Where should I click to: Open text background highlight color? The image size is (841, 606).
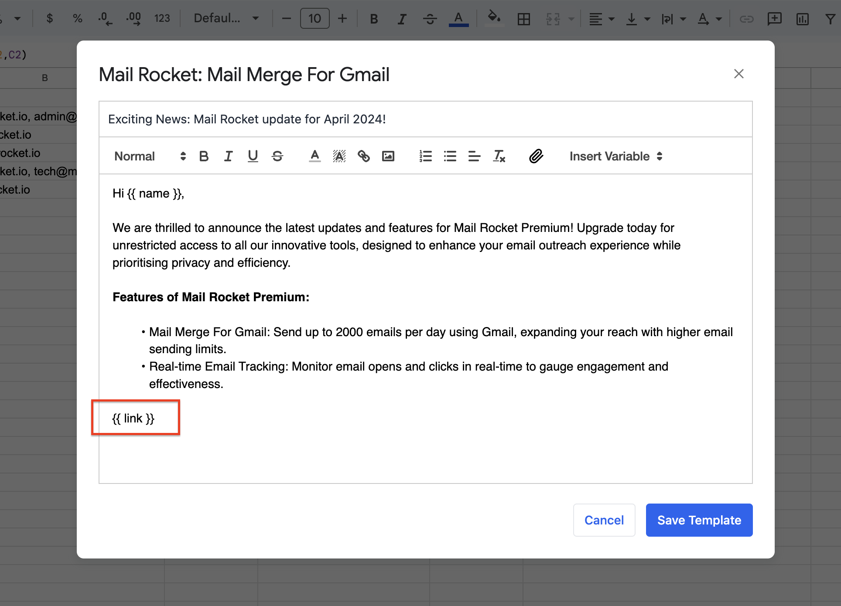tap(339, 156)
